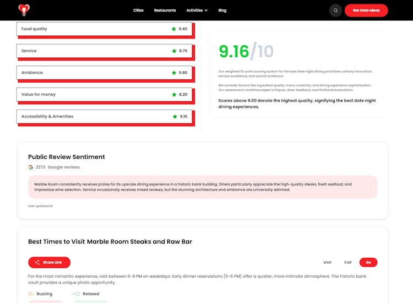The image size is (413, 303).
Task: Select the Value for money rating box
Action: pos(104,95)
